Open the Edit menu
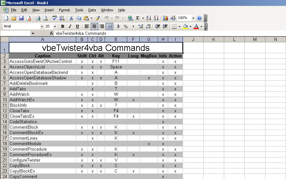The width and height of the screenshot is (286, 179). click(24, 10)
